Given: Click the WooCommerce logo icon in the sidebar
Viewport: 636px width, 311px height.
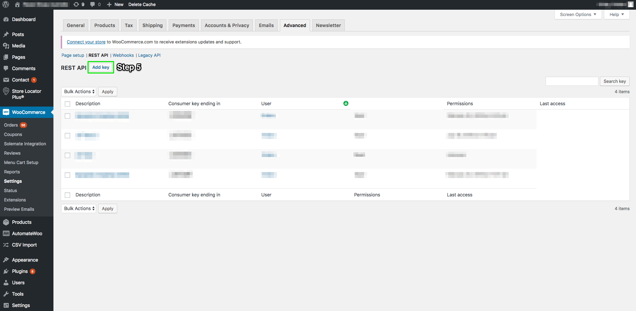Looking at the screenshot, I should (6, 112).
